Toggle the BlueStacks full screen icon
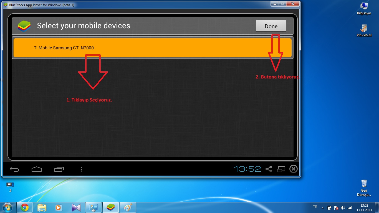Viewport: 379px width, 213px height. pyautogui.click(x=281, y=169)
